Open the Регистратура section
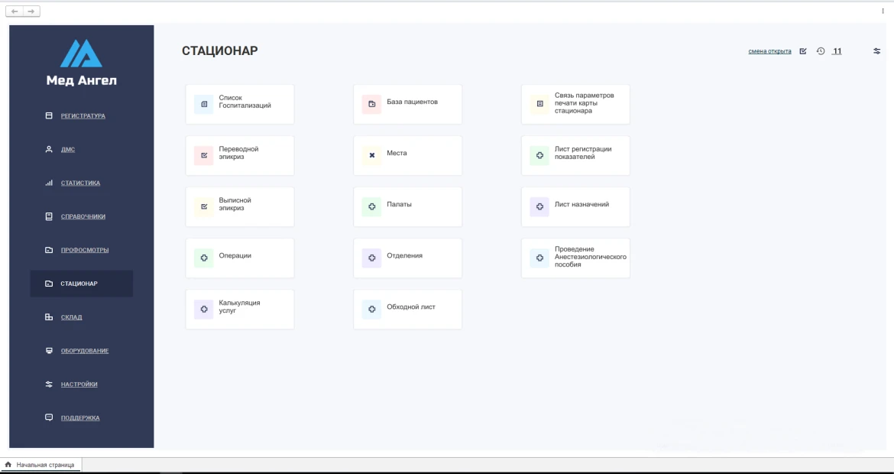Image resolution: width=894 pixels, height=474 pixels. coord(83,115)
